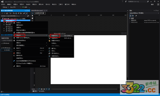Screen dimensions: 160x96
Task: Toggle auto-hide pin on Solution Explorer panel
Action: click(27, 11)
